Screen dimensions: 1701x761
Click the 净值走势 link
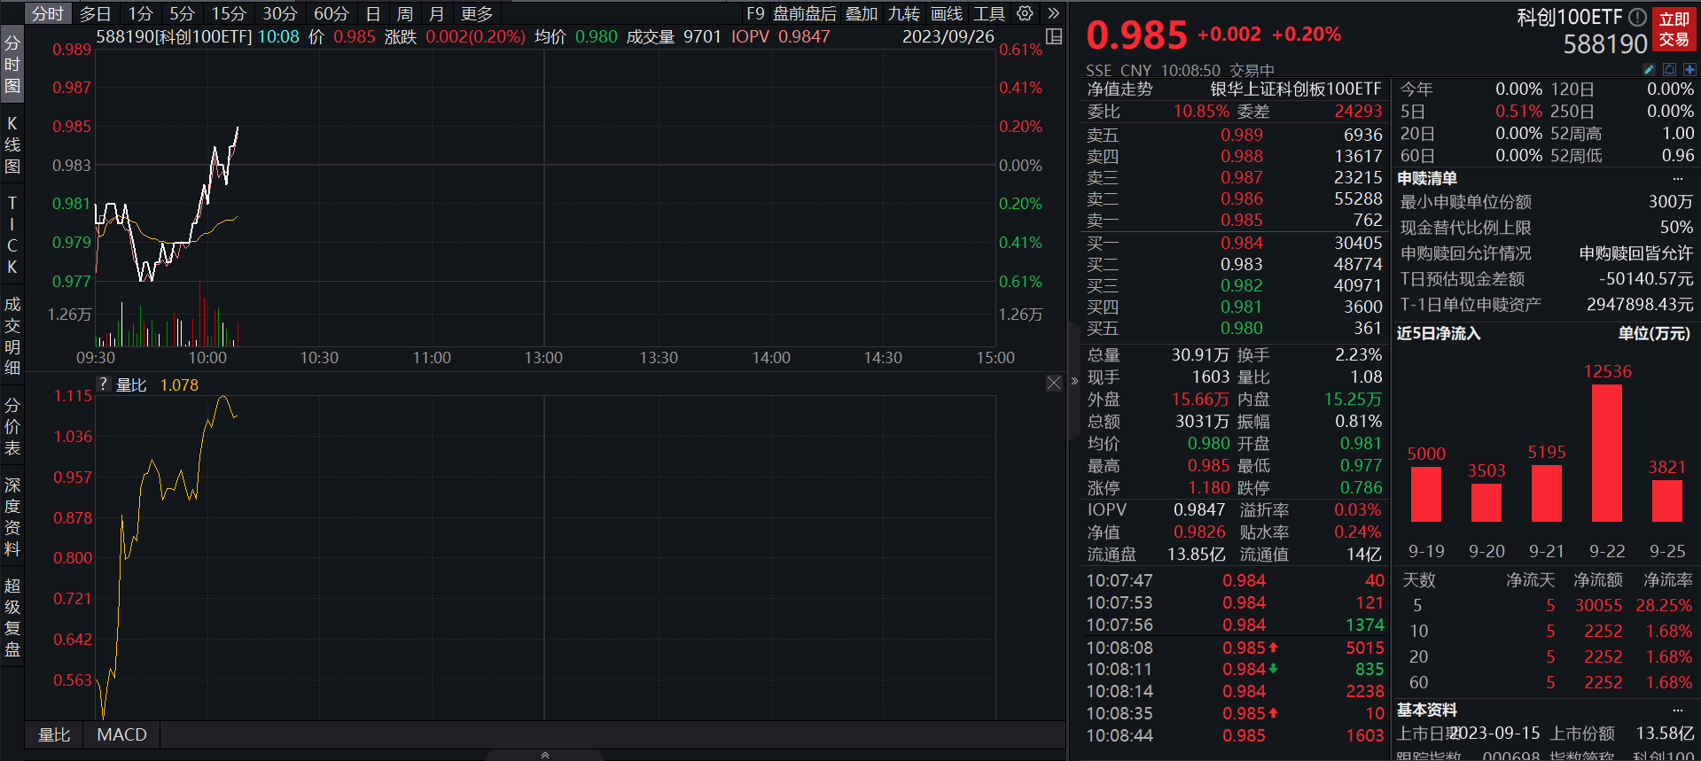pyautogui.click(x=1120, y=89)
